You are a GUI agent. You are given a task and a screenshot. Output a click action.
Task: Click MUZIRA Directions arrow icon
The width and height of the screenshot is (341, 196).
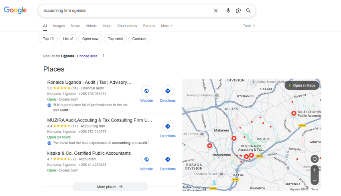tap(168, 126)
